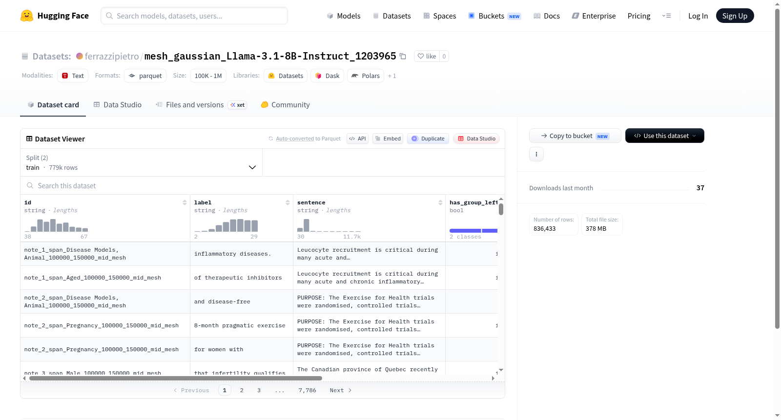Focus the models, datasets, users search box
781x420 pixels.
[x=194, y=16]
